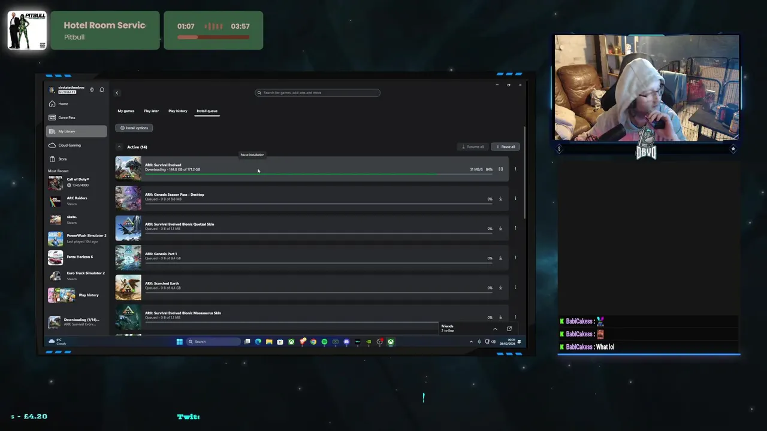Open Store in sidebar
The image size is (767, 431).
click(x=77, y=159)
